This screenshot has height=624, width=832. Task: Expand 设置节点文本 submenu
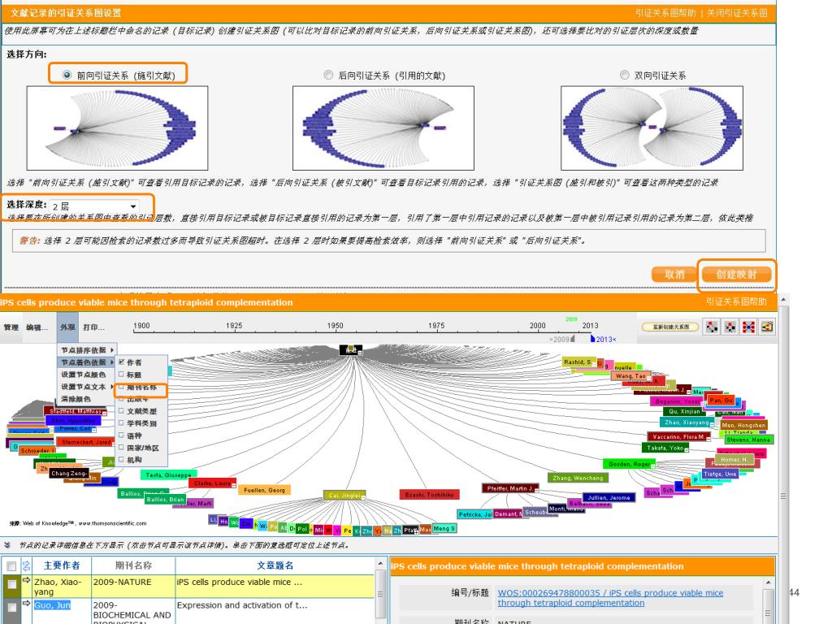tap(86, 387)
